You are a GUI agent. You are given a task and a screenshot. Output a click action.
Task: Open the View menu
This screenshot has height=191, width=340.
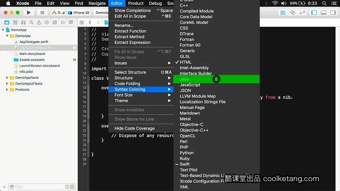click(64, 3)
